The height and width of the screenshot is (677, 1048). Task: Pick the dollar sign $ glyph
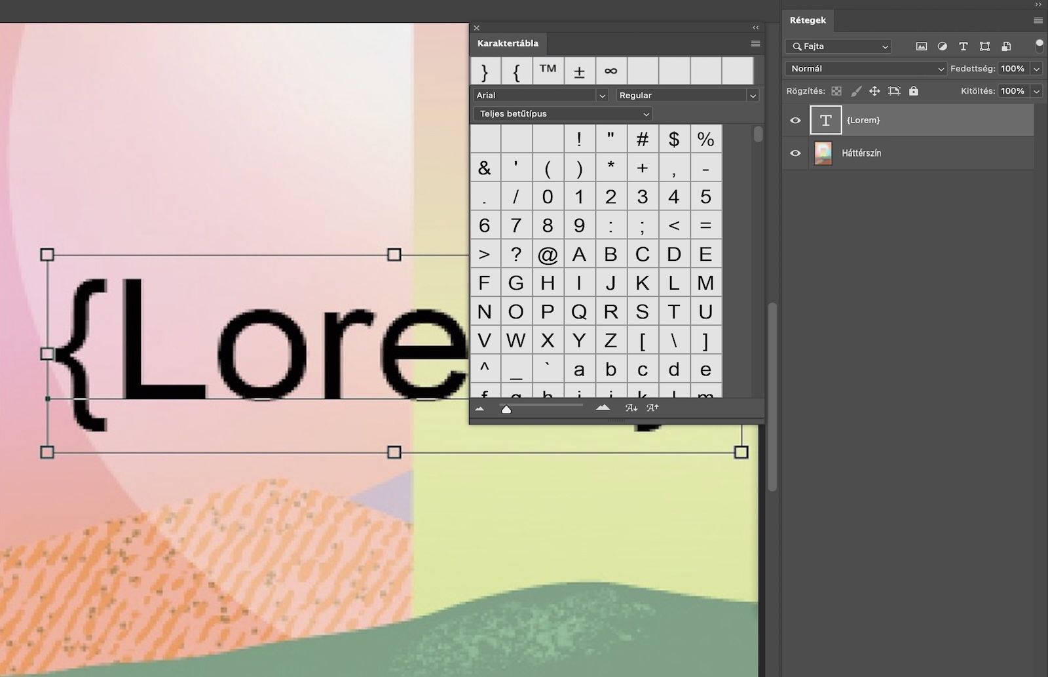pos(674,139)
